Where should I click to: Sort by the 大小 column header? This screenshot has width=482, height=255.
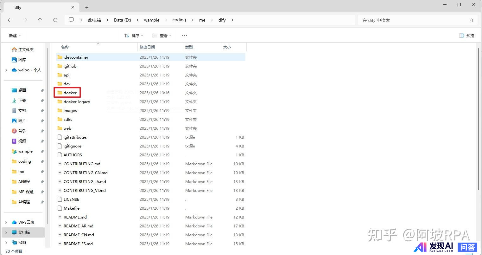click(x=227, y=47)
